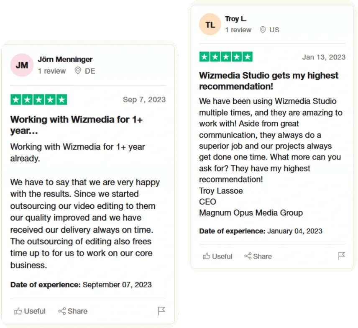The height and width of the screenshot is (328, 358).
Task: Open 'Working with Wizmedia for 1+ year...' title
Action: (x=77, y=125)
